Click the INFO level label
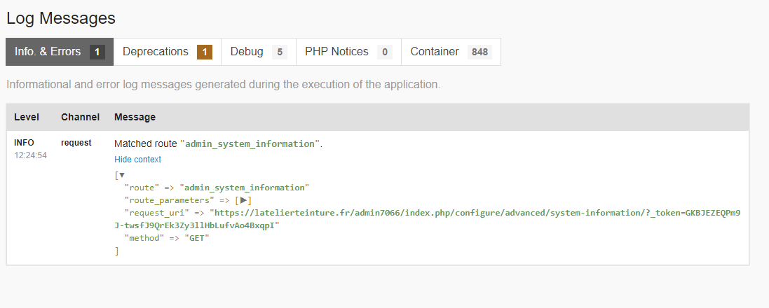 click(x=24, y=143)
